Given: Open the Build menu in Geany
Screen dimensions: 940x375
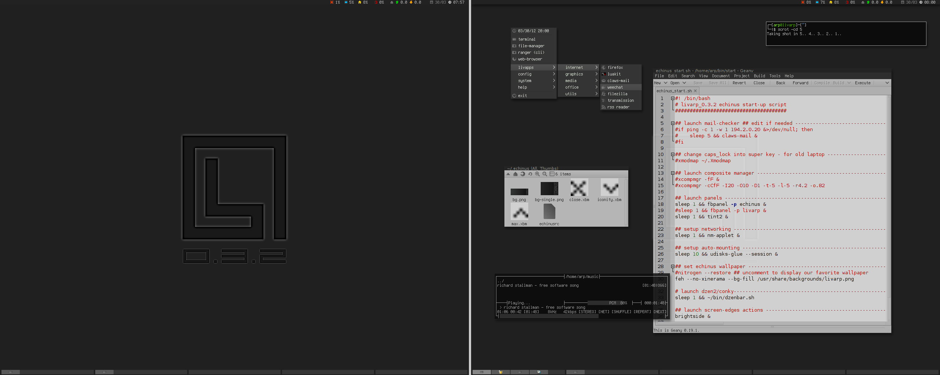Looking at the screenshot, I should pos(759,76).
